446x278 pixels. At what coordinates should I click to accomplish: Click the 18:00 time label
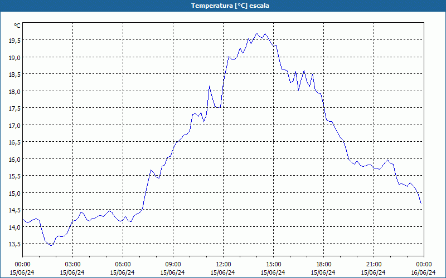point(323,264)
